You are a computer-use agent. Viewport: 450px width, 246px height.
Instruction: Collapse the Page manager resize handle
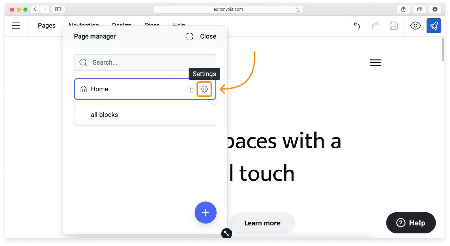click(227, 234)
